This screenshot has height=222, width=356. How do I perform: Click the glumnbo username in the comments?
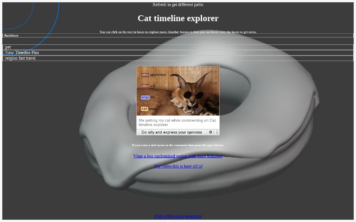(158, 75)
